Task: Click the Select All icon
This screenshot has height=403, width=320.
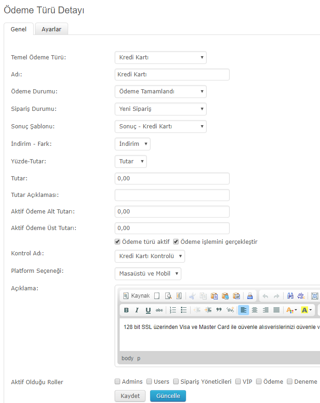Action: [314, 296]
